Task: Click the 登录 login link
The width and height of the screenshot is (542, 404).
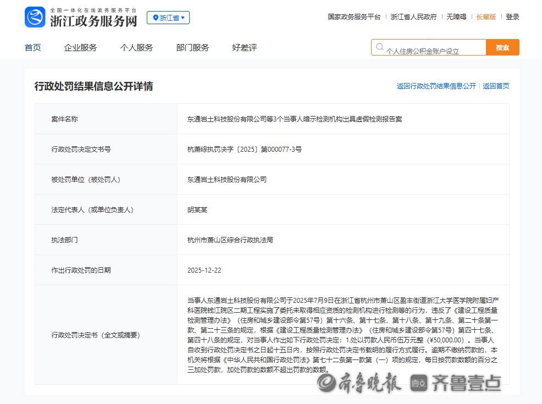Action: tap(512, 17)
